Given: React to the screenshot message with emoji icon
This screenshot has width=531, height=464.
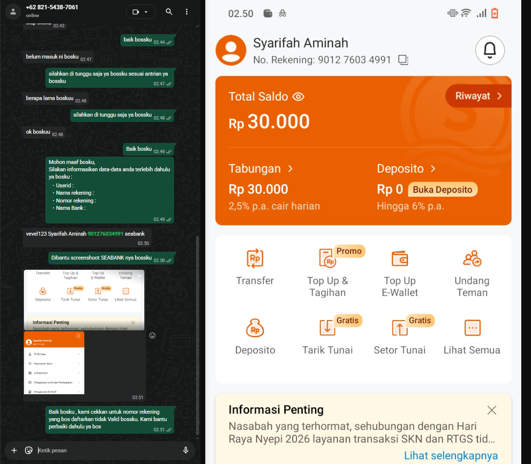Looking at the screenshot, I should (x=153, y=335).
